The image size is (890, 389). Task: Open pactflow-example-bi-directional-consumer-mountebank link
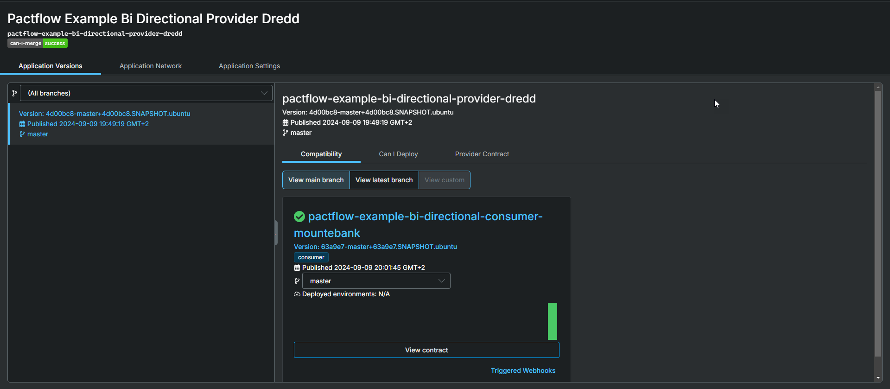pos(418,225)
